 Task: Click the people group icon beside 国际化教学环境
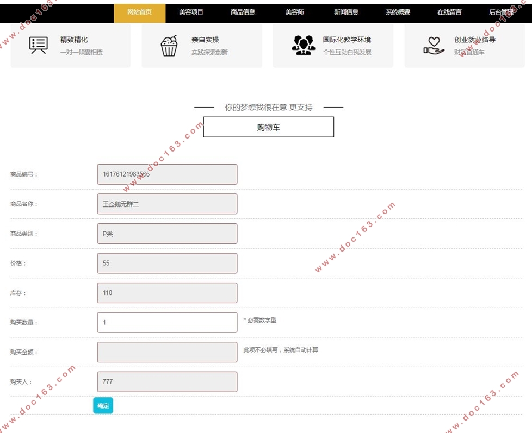click(304, 45)
